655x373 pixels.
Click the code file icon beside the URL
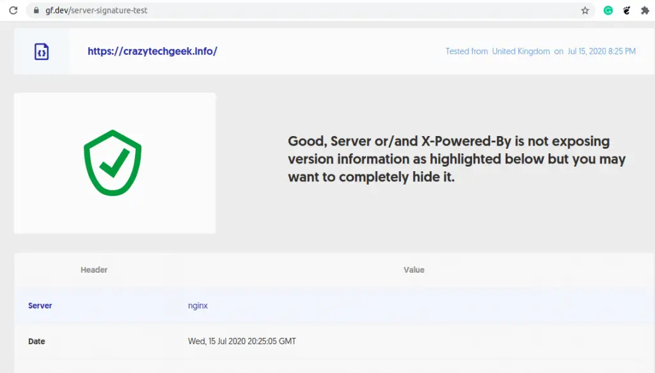coord(42,51)
